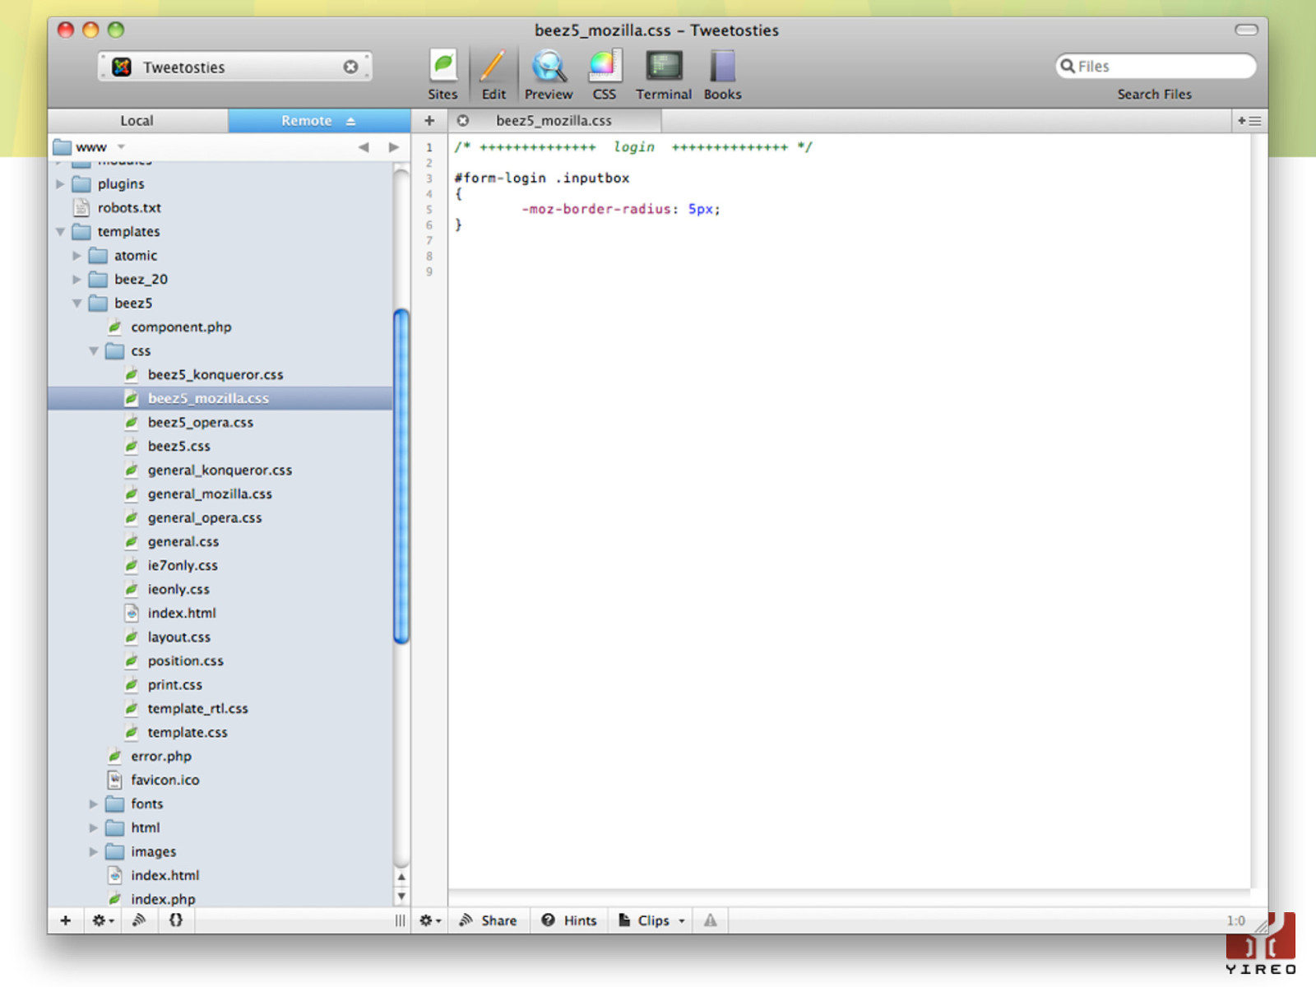Switch to Edit mode with the pencil icon

(493, 74)
